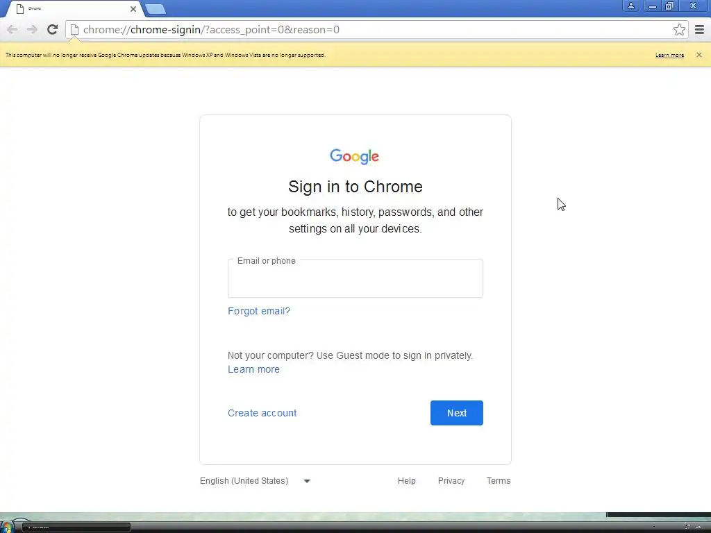711x533 pixels.
Task: Restore down the Chrome window
Action: point(669,6)
